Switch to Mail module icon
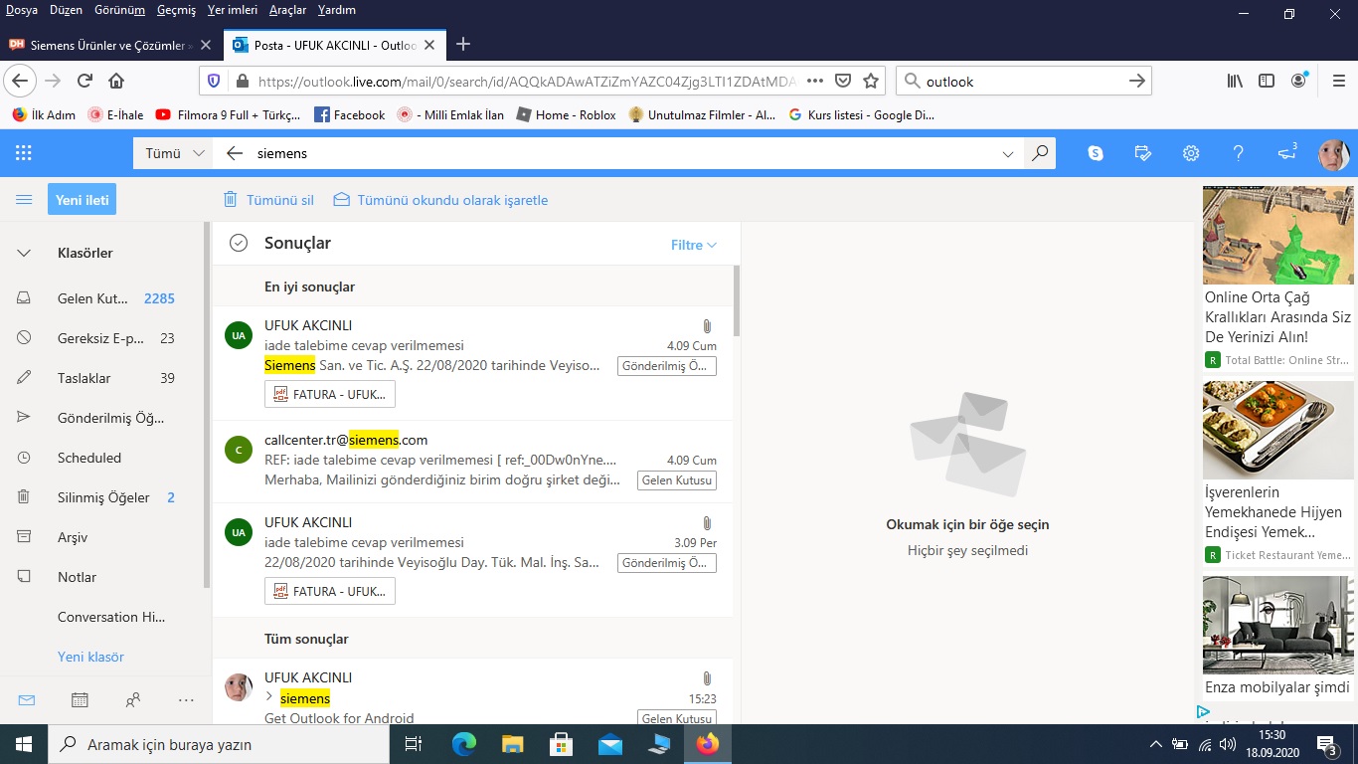Viewport: 1358px width, 764px height. coord(27,700)
